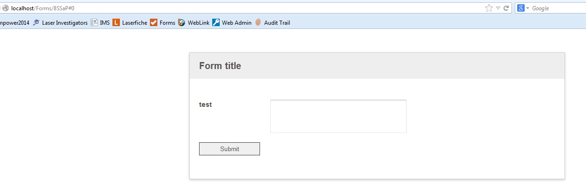
Task: Show the URL history dropdown arrow
Action: 498,8
